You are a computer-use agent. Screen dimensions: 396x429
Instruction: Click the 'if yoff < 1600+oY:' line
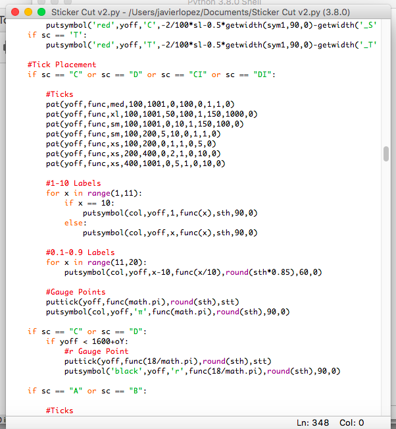click(x=87, y=341)
